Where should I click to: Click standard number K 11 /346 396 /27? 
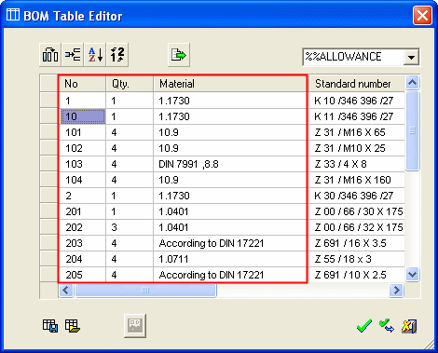(x=357, y=116)
